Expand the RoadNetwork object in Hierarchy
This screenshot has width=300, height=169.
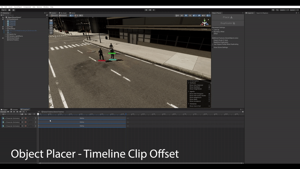6,19
